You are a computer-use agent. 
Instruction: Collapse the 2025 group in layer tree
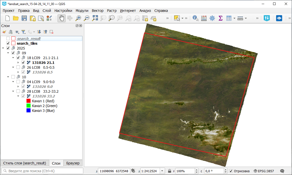tap(3, 48)
